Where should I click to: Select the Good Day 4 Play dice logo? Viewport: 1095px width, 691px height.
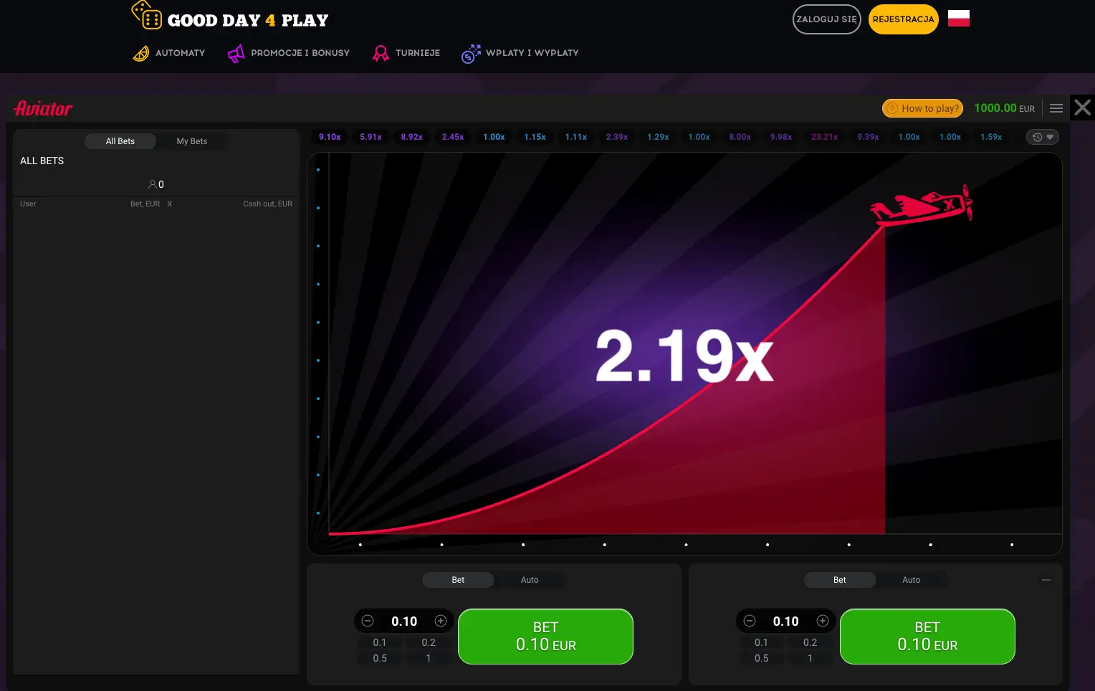[x=145, y=16]
